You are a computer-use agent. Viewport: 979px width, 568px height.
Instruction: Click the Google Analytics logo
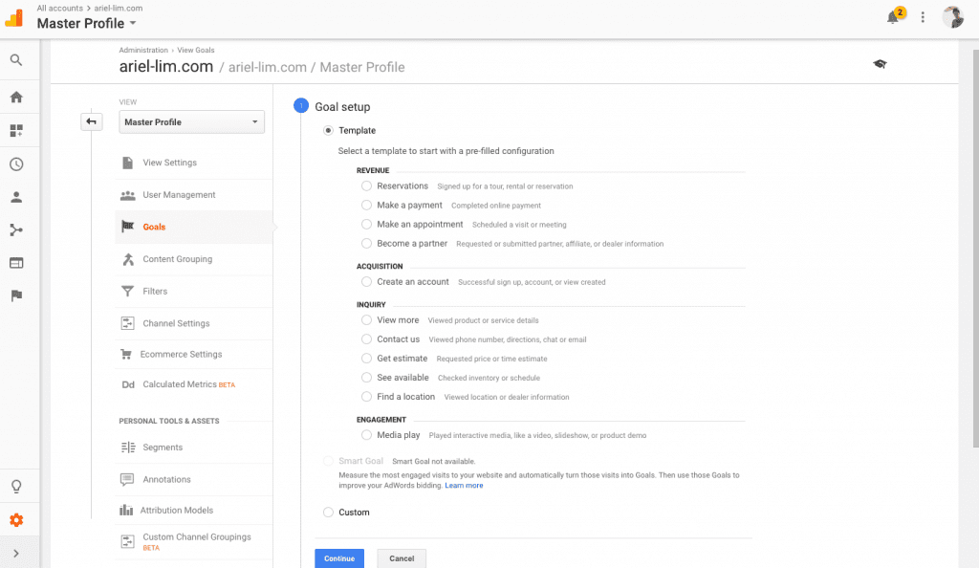13,18
